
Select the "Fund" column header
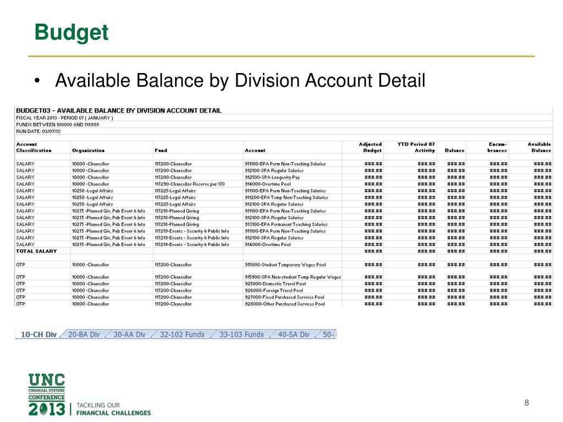click(161, 151)
